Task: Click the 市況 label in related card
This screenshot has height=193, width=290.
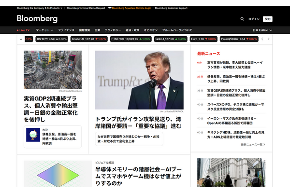Action: click(x=45, y=130)
